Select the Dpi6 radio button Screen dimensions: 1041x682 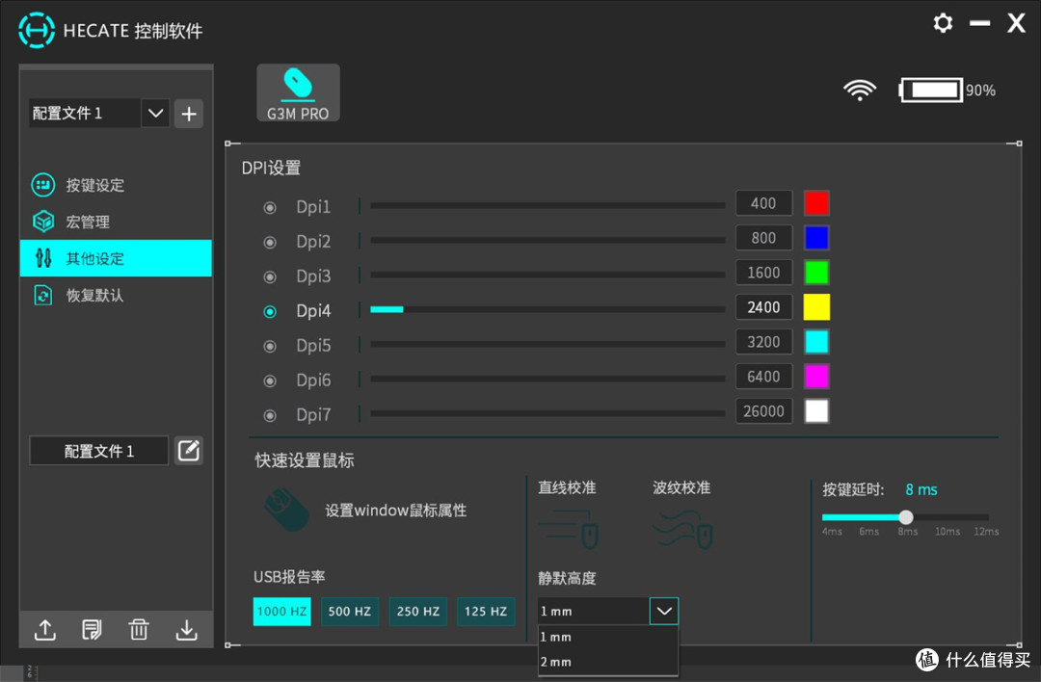(x=270, y=380)
